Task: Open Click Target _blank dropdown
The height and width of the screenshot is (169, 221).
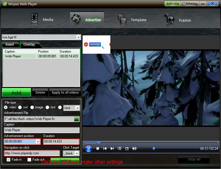Action: 77,154
